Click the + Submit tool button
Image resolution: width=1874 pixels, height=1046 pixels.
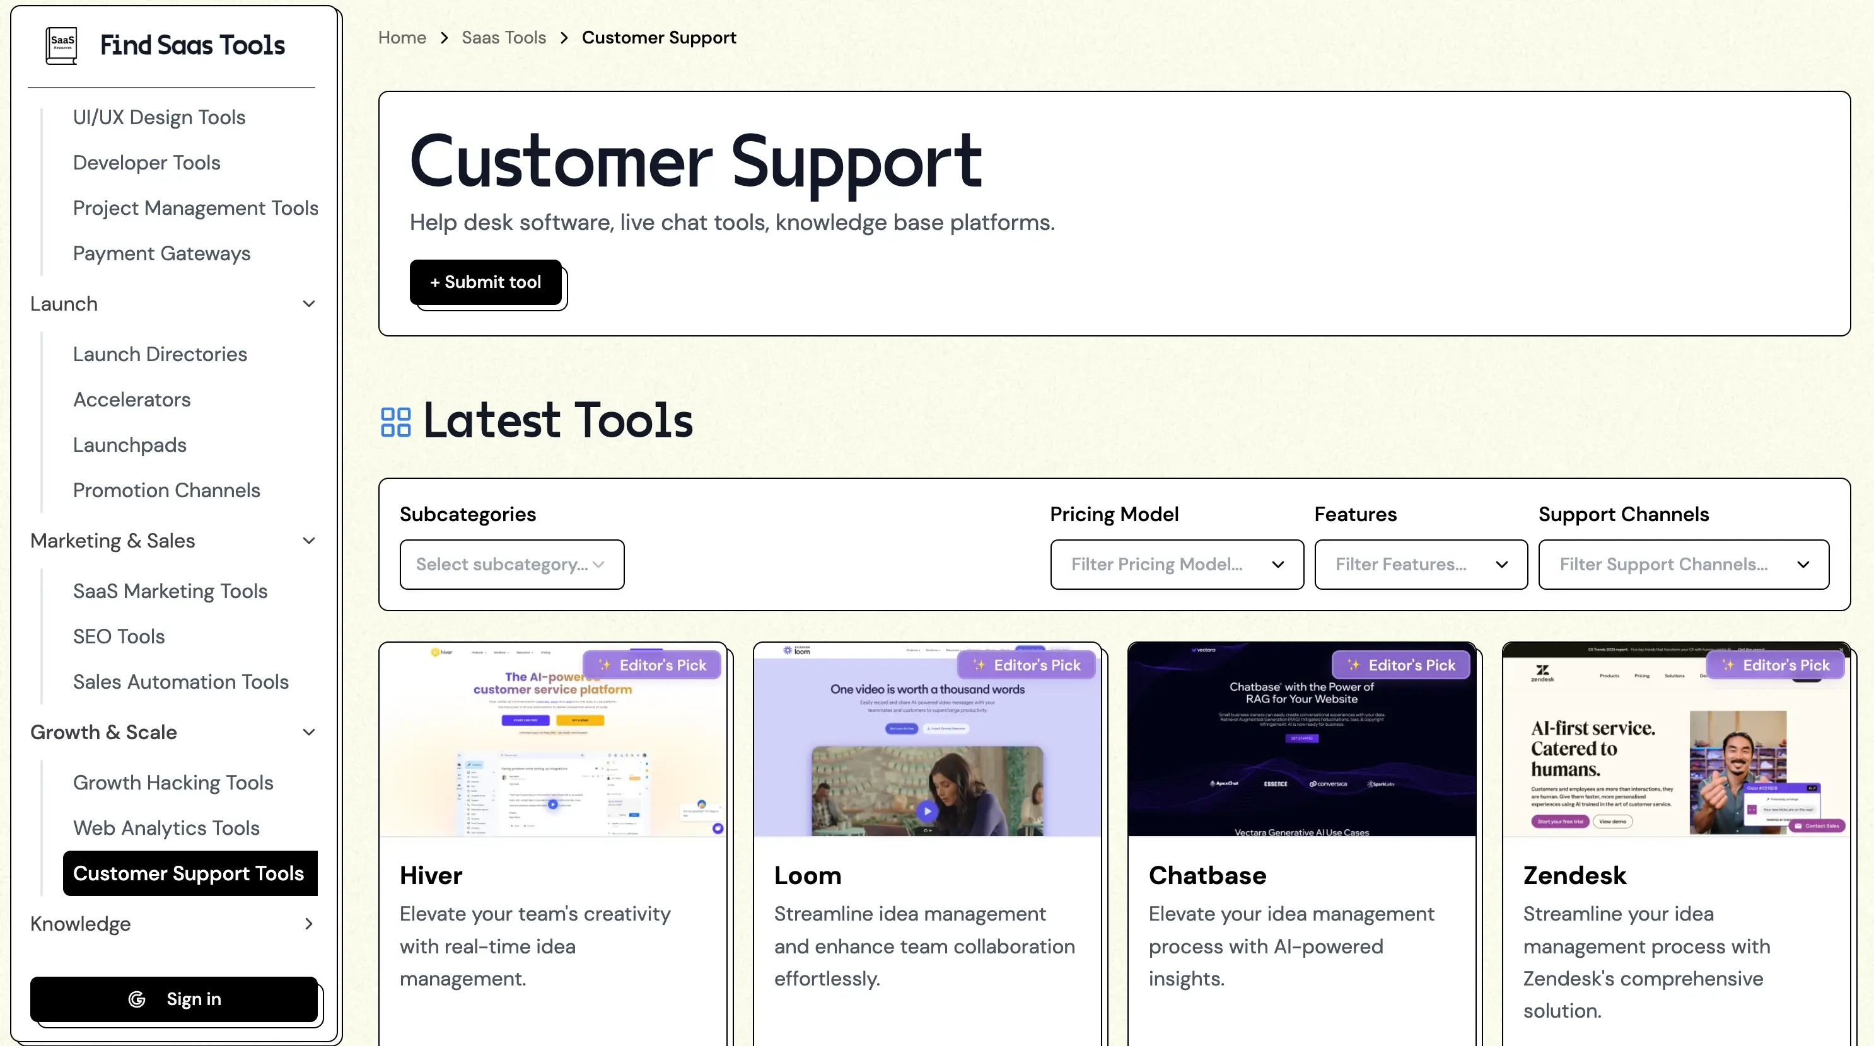pyautogui.click(x=486, y=282)
